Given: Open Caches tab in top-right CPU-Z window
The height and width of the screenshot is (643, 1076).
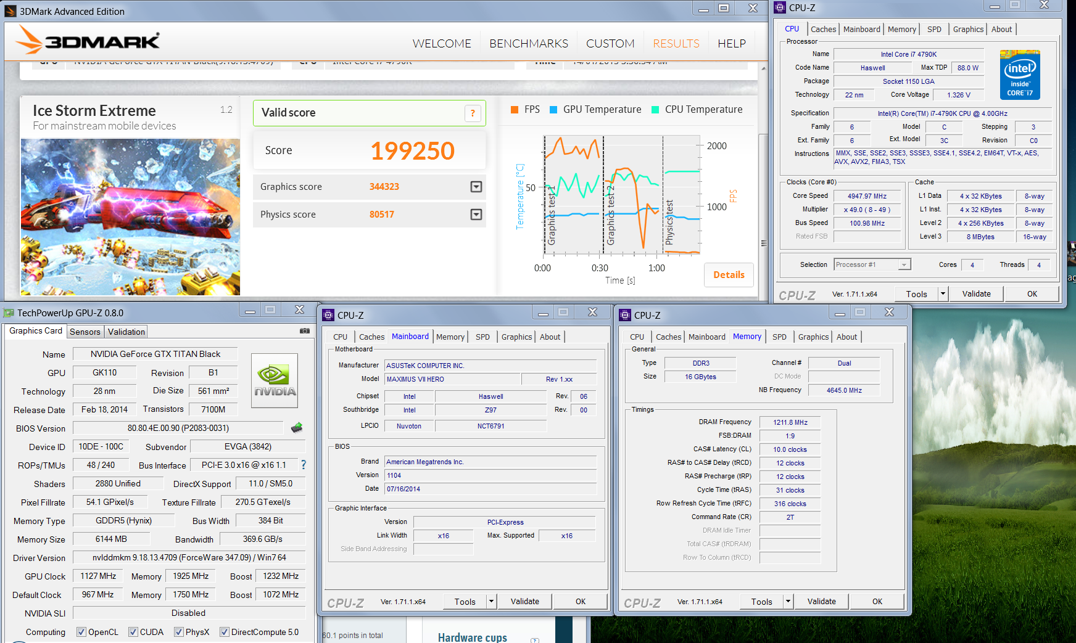Looking at the screenshot, I should (823, 29).
